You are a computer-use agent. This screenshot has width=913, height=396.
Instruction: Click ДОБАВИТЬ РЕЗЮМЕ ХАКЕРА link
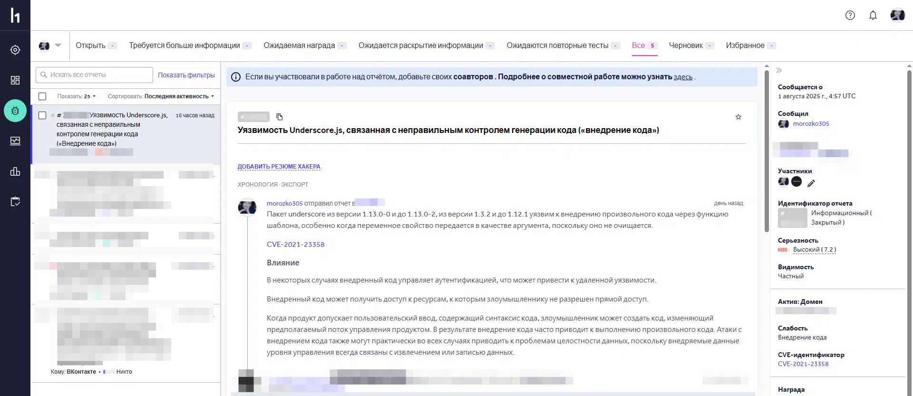[x=279, y=167]
